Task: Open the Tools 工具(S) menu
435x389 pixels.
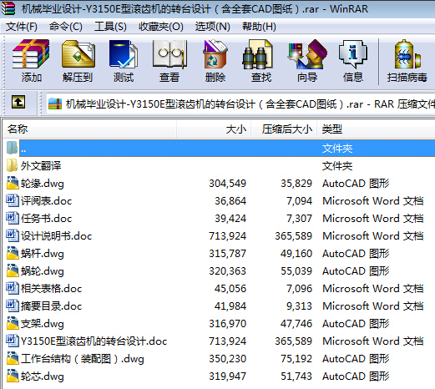Action: pos(110,27)
